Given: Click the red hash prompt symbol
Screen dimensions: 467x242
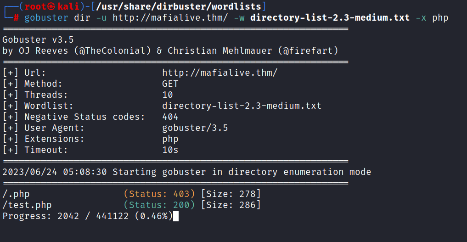Looking at the screenshot, I should click(16, 18).
